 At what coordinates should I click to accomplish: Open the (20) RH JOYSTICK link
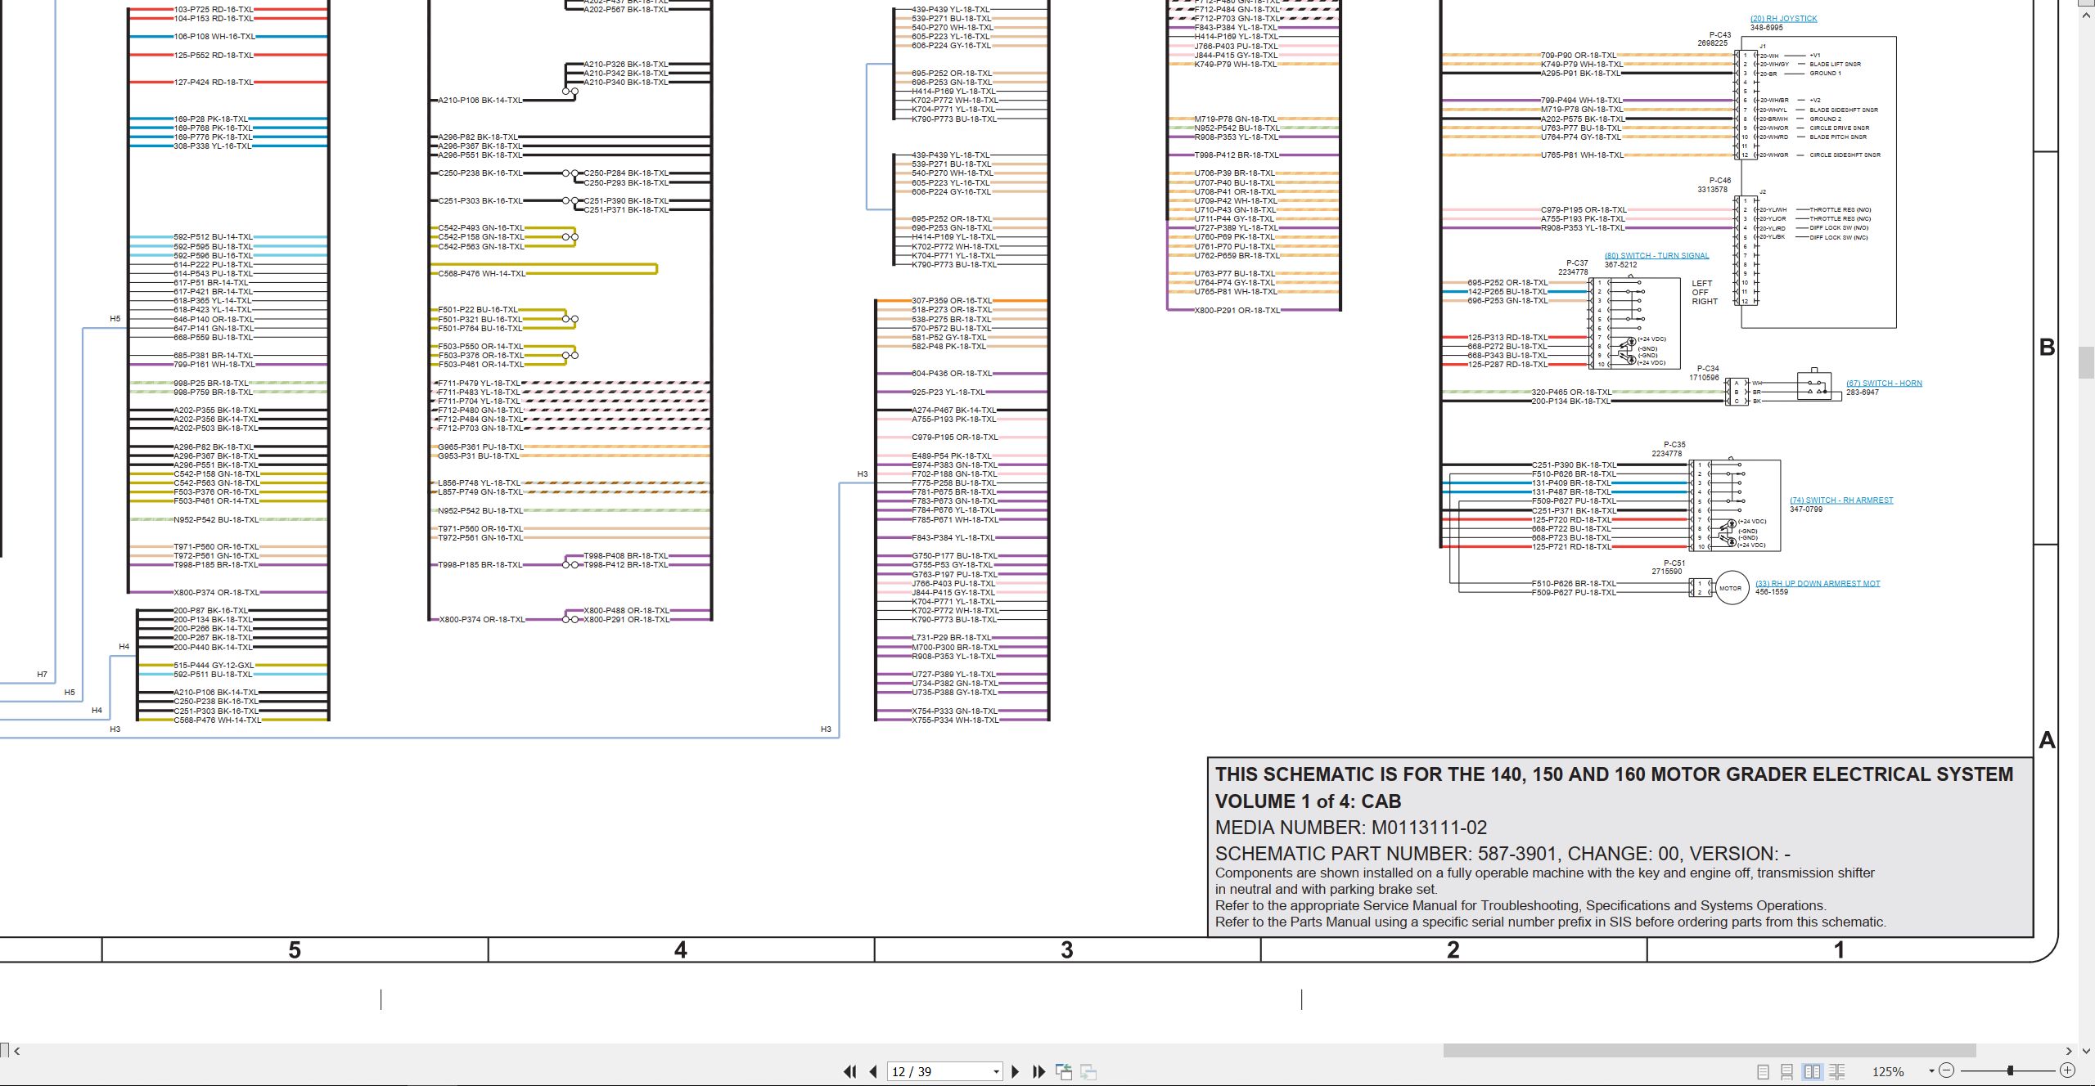click(x=1783, y=19)
